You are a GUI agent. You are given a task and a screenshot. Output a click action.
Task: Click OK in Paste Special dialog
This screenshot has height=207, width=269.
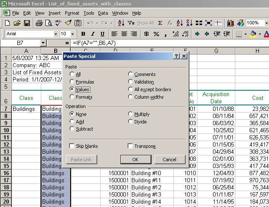136,160
